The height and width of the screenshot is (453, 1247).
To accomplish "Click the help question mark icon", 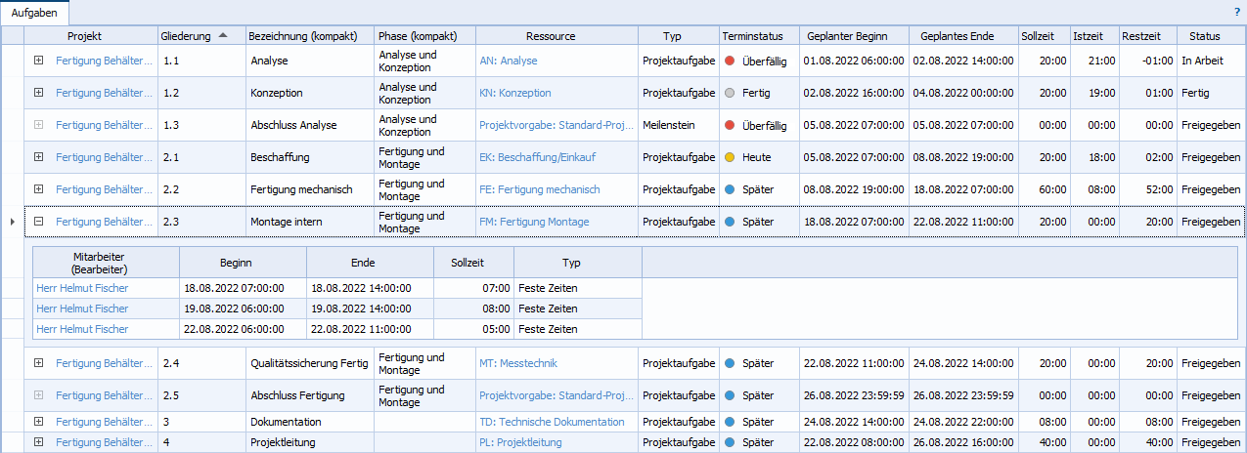I will pyautogui.click(x=1236, y=12).
